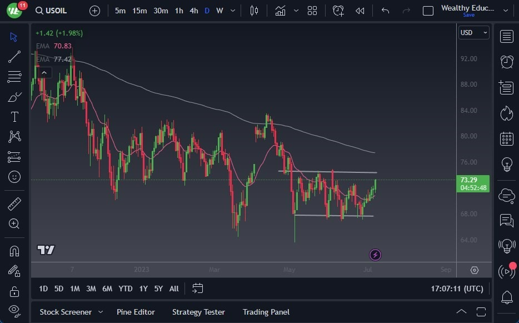This screenshot has height=323, width=519.
Task: Collapse the indicator legend chevron
Action: pos(43,72)
